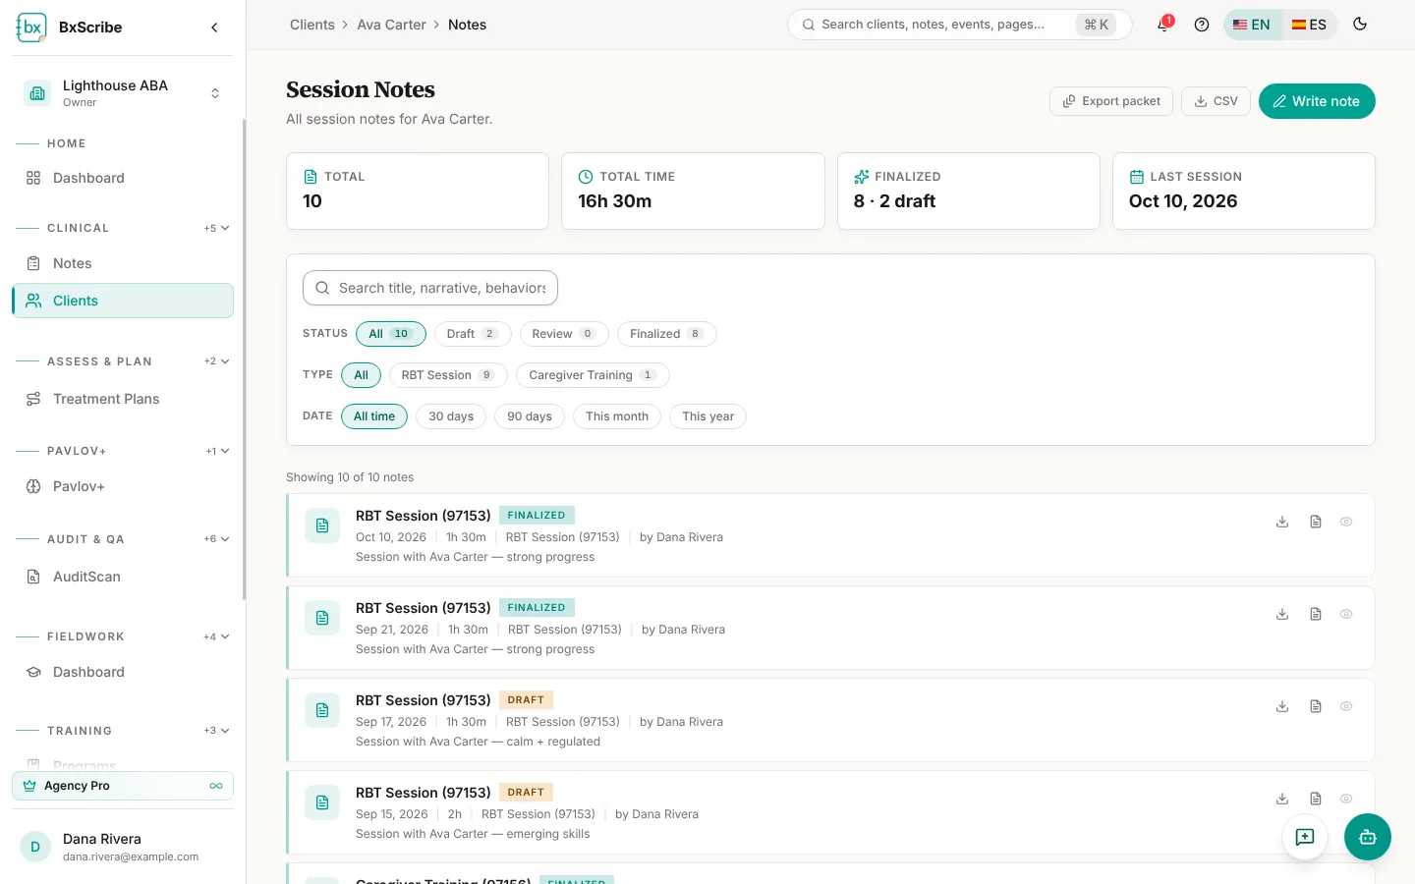Download the Oct 10, 2026 note
Image resolution: width=1415 pixels, height=884 pixels.
tap(1282, 522)
